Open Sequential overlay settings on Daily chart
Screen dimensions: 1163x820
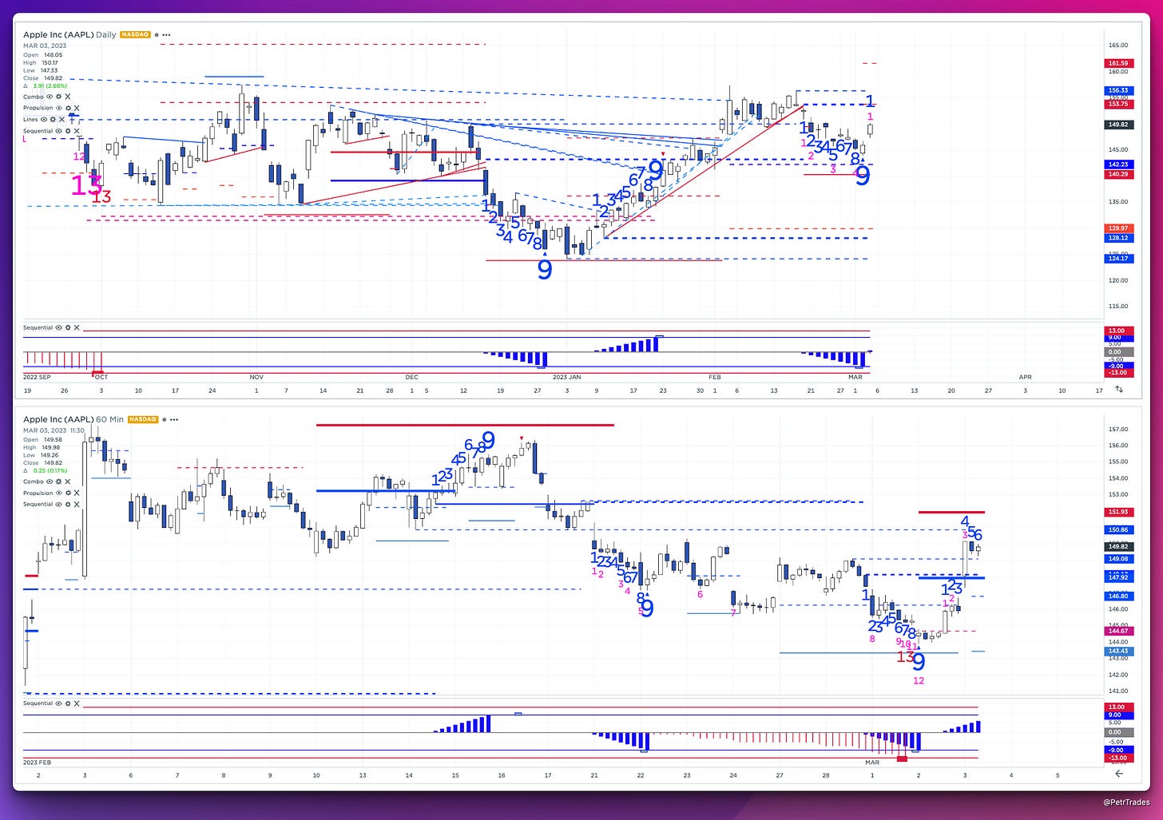coord(68,131)
